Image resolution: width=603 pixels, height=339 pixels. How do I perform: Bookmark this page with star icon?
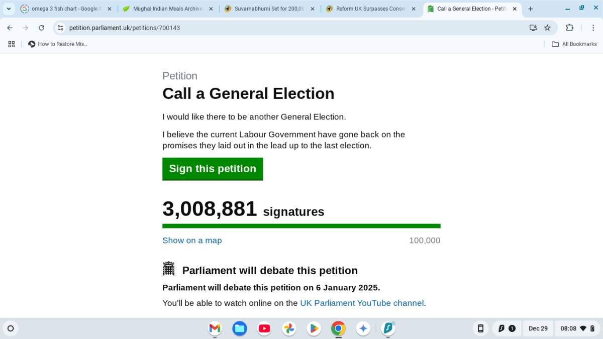pyautogui.click(x=547, y=28)
